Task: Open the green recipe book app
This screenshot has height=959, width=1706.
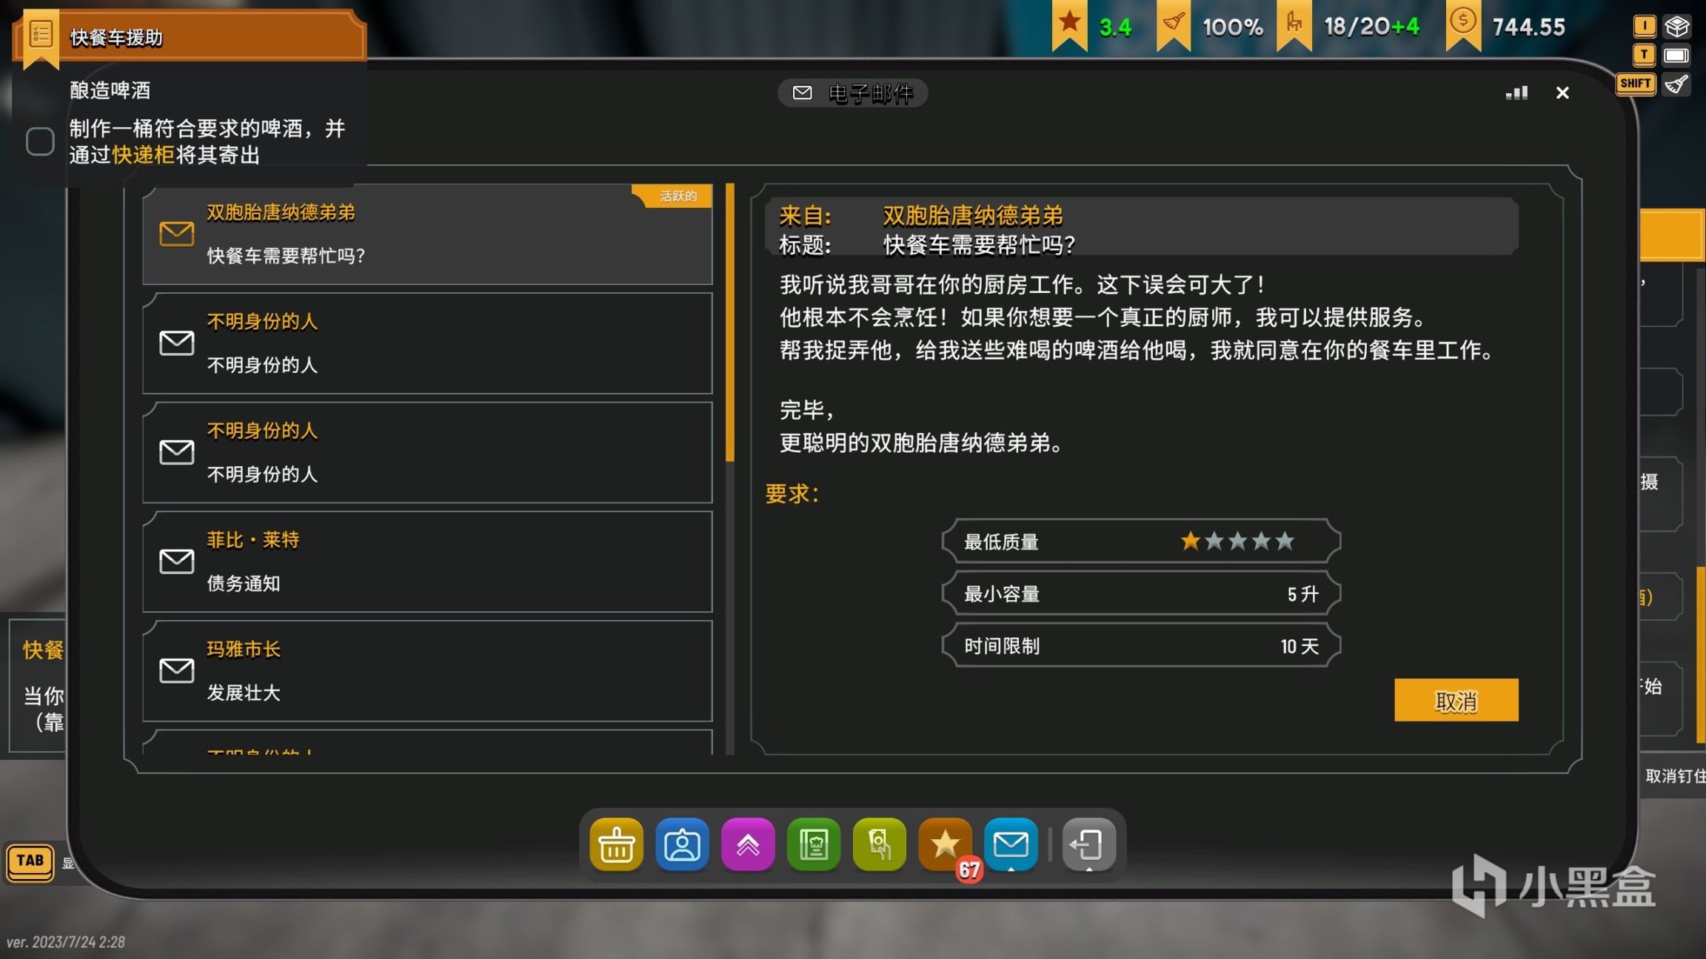Action: 813,844
